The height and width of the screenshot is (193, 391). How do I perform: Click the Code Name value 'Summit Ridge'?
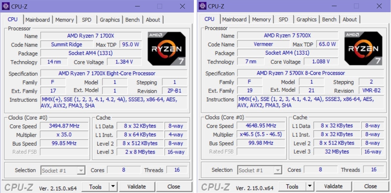click(x=67, y=44)
